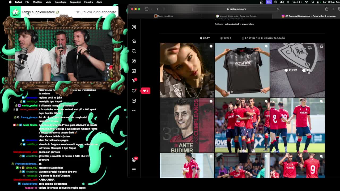
Task: Open Instagram Search magnifier icon
Action: 134,51
